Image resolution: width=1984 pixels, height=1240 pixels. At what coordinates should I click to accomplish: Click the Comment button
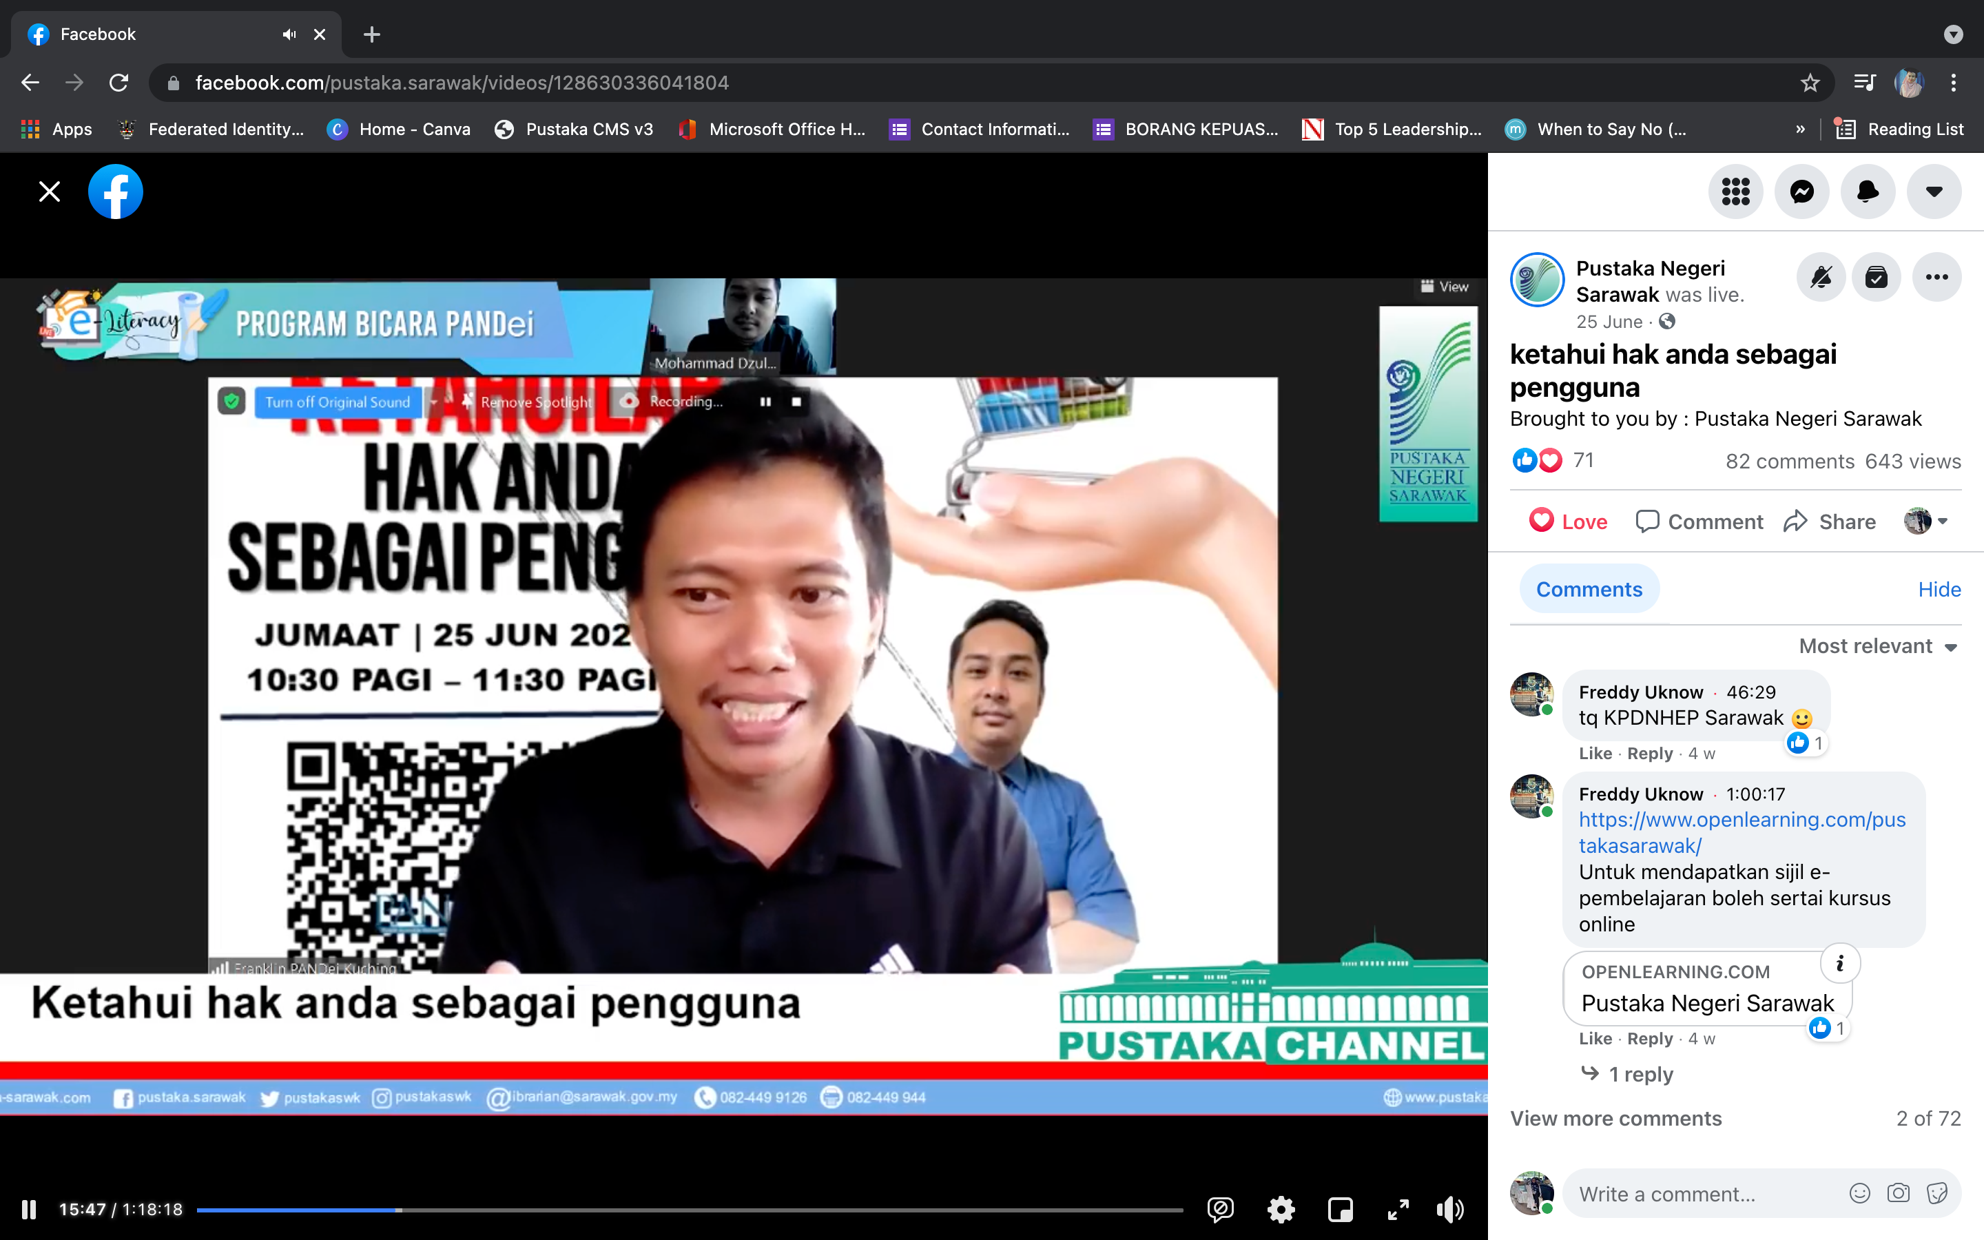point(1699,521)
